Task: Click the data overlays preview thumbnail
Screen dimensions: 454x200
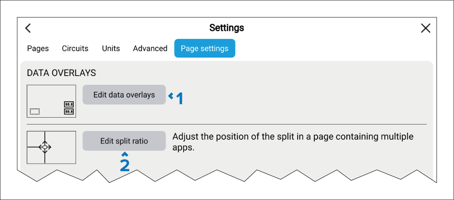Action: pos(51,101)
